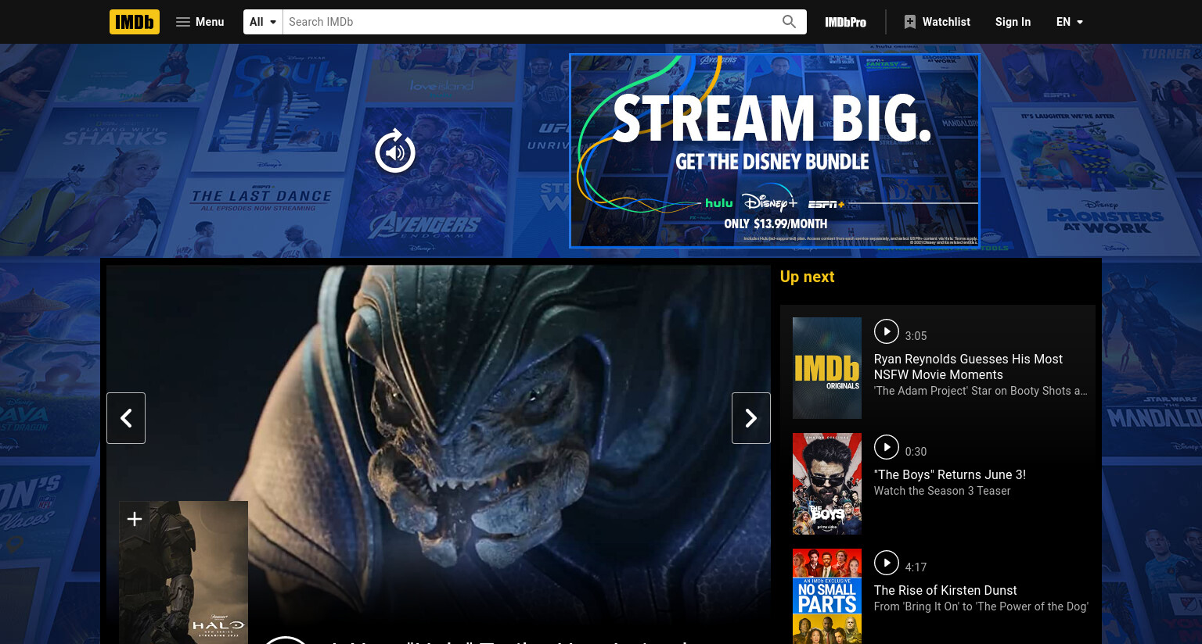Open the IMDb home logo
The image size is (1202, 644).
click(135, 22)
